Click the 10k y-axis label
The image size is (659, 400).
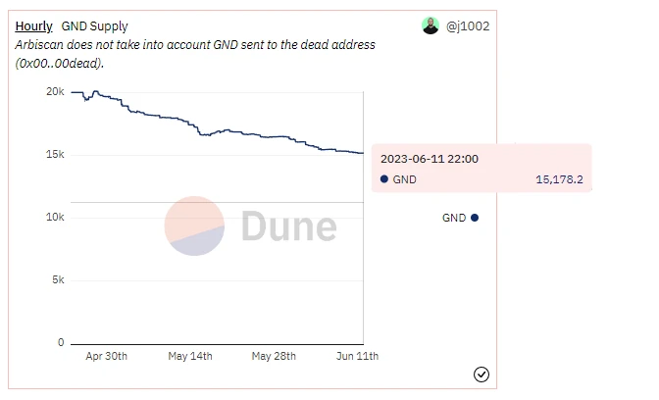point(55,217)
